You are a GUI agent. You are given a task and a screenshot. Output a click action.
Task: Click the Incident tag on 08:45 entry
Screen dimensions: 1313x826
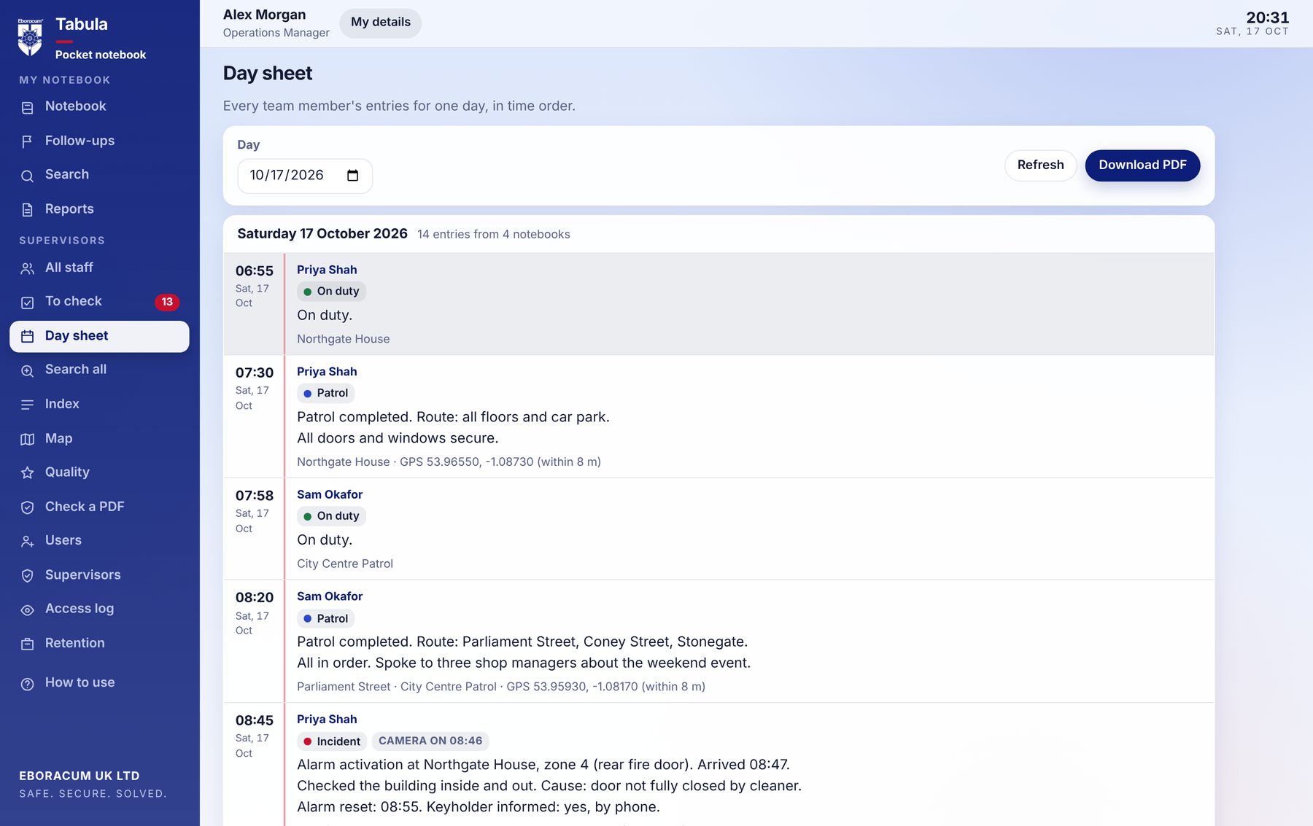pos(332,741)
